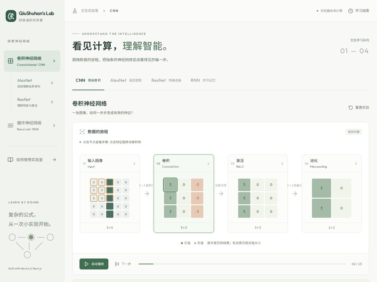The image size is (377, 282).
Task: Open the 卷积 card chevron
Action: (208, 164)
